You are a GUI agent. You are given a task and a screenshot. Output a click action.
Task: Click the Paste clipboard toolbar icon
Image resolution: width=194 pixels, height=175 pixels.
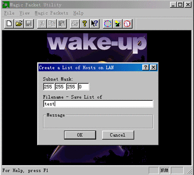tap(62, 24)
